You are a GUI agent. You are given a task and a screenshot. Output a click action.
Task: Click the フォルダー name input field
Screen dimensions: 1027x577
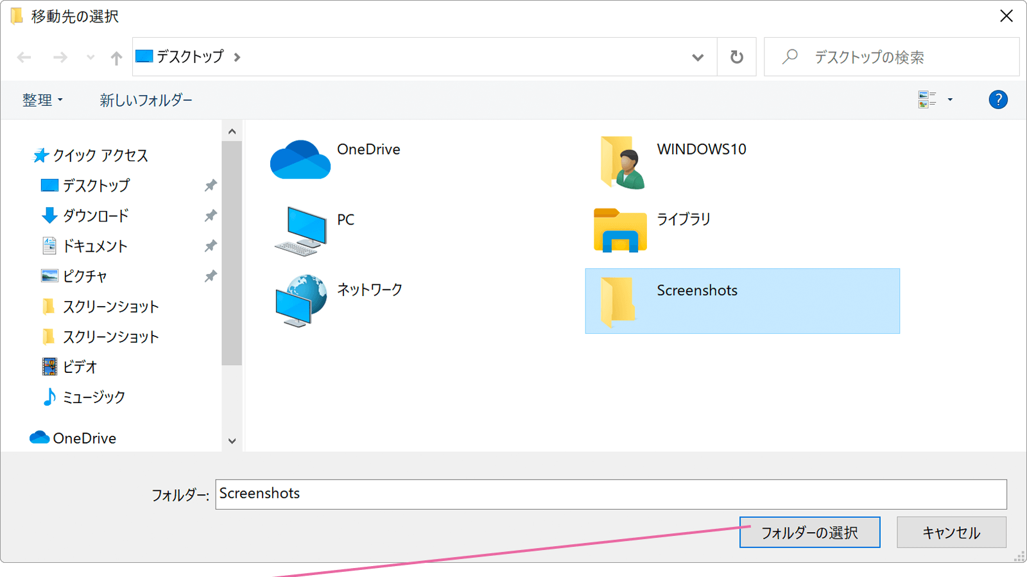tap(611, 494)
